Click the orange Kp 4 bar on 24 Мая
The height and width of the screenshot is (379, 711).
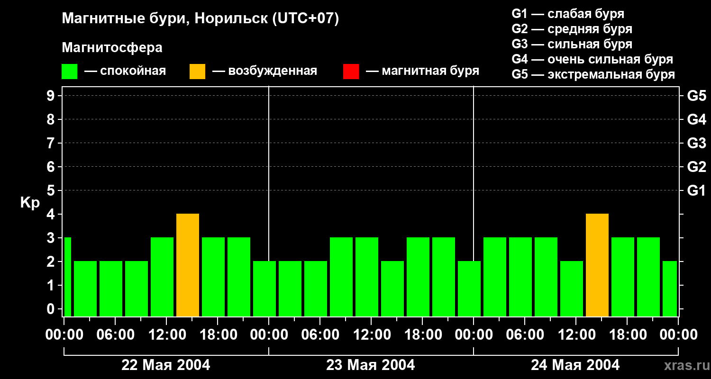click(597, 265)
